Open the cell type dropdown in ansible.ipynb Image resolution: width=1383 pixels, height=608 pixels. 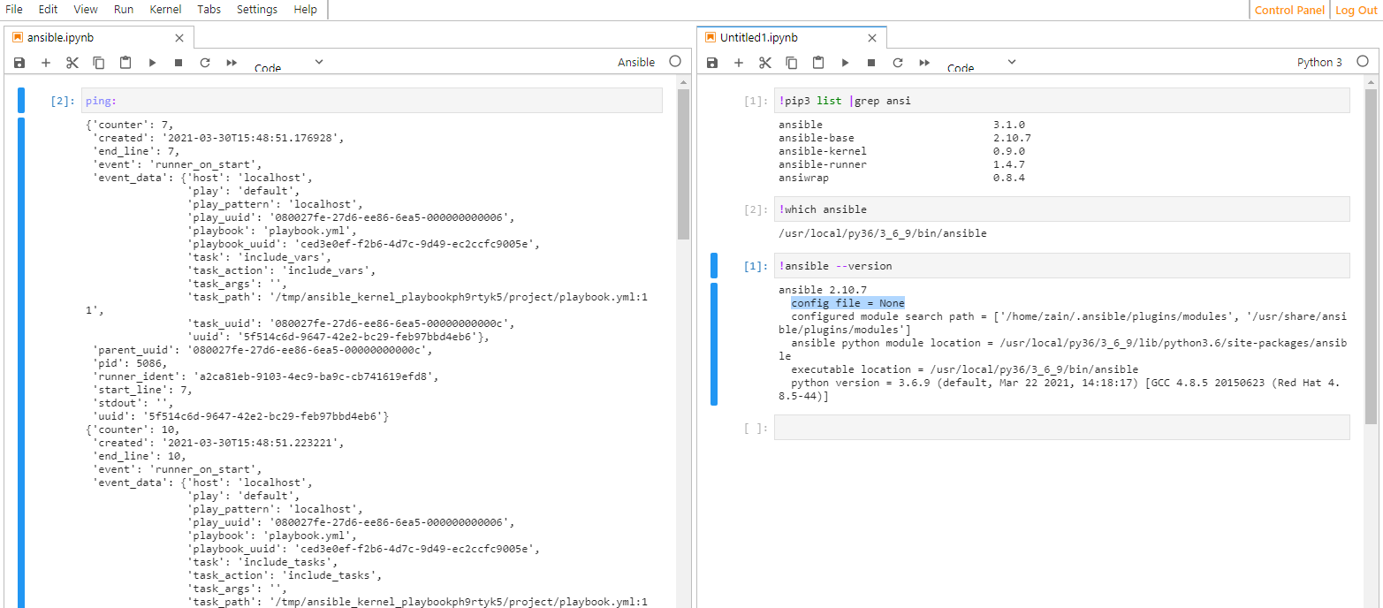pyautogui.click(x=292, y=64)
